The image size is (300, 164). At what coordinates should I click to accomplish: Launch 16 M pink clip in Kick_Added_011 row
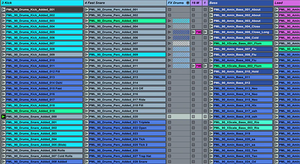pyautogui.click(x=193, y=66)
